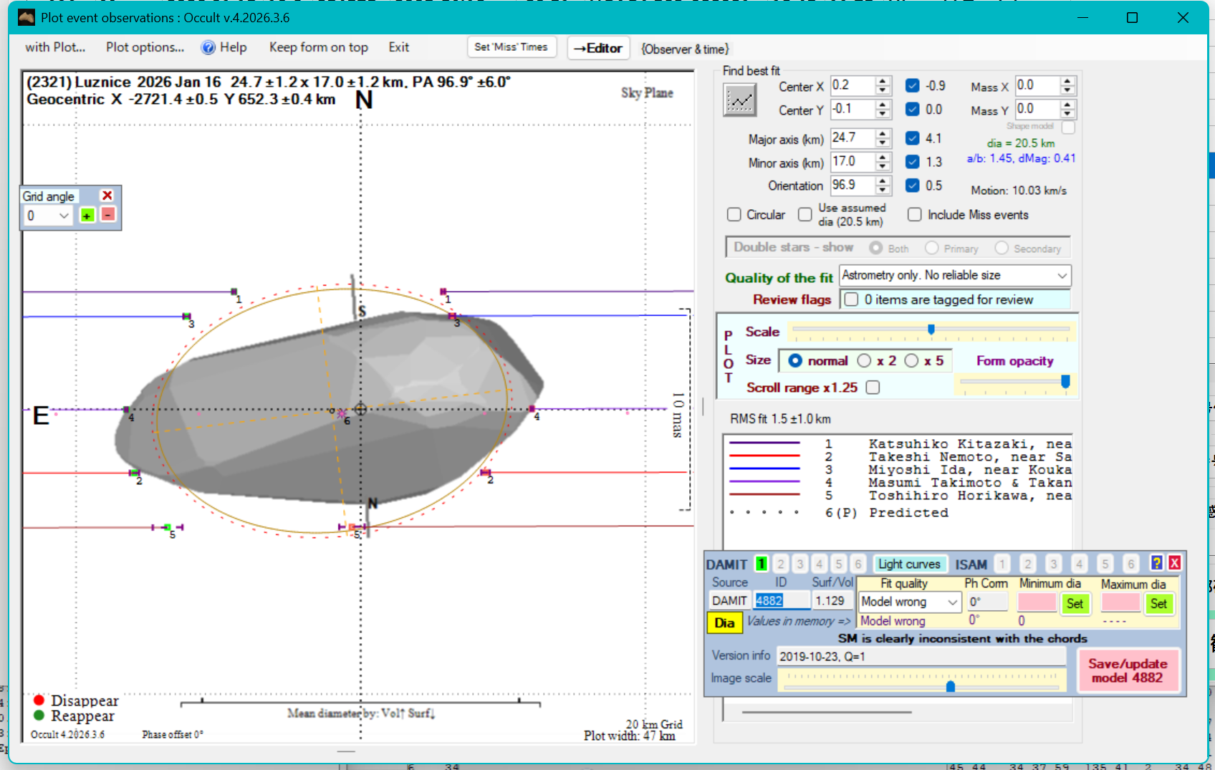Click the red minus Grid angle button
The width and height of the screenshot is (1215, 770).
107,215
